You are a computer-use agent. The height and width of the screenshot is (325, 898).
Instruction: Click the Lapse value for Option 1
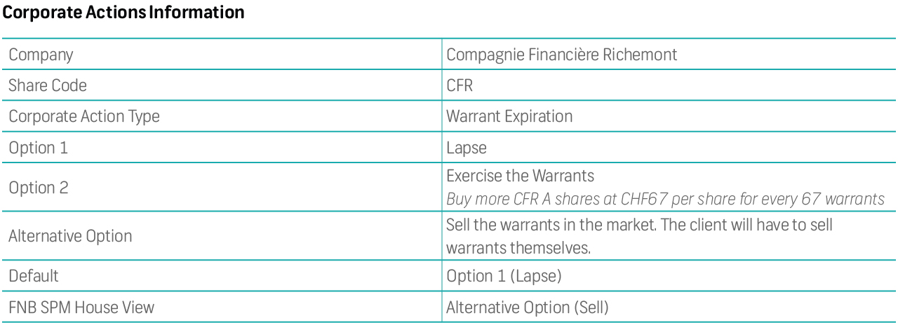pos(467,148)
